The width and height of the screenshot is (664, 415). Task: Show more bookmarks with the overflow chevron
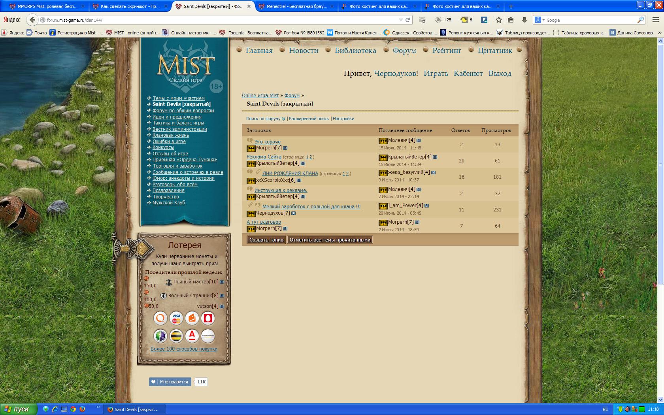click(x=659, y=33)
